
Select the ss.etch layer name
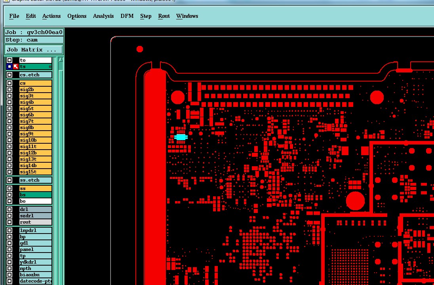(35, 180)
